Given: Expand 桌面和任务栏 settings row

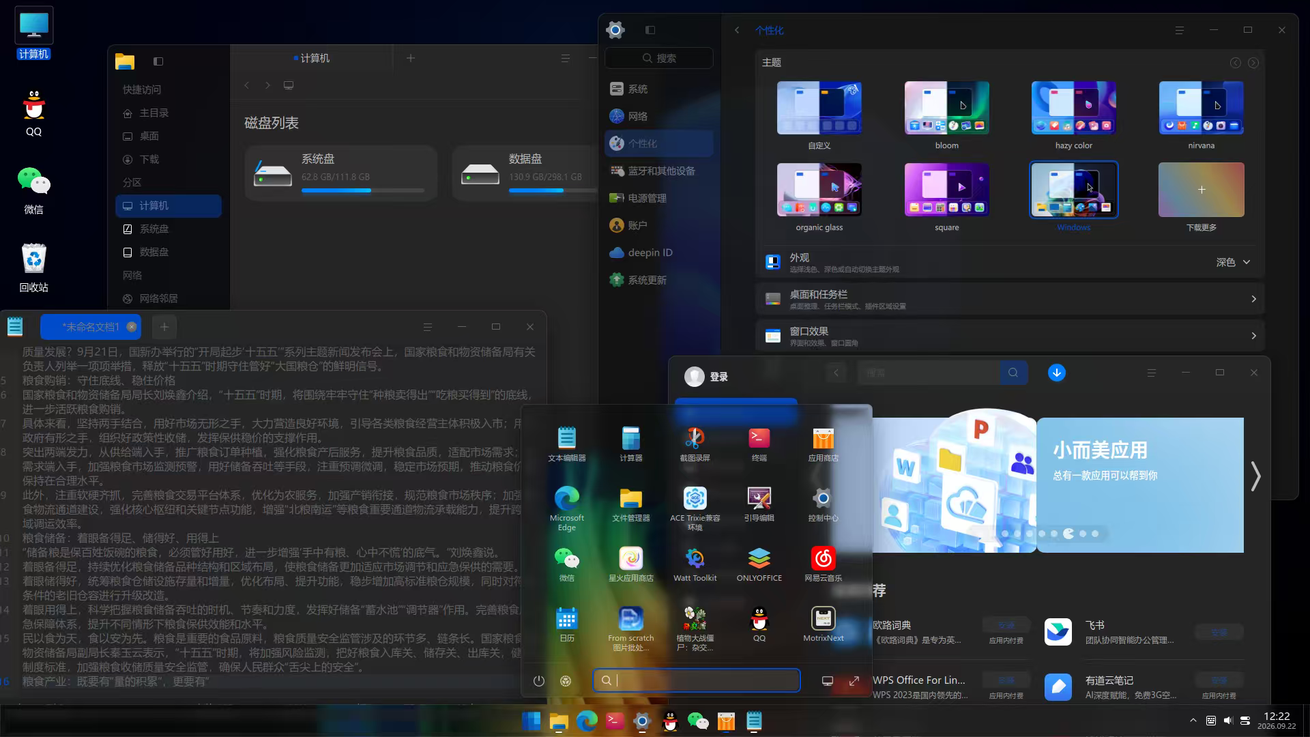Looking at the screenshot, I should tap(1009, 299).
